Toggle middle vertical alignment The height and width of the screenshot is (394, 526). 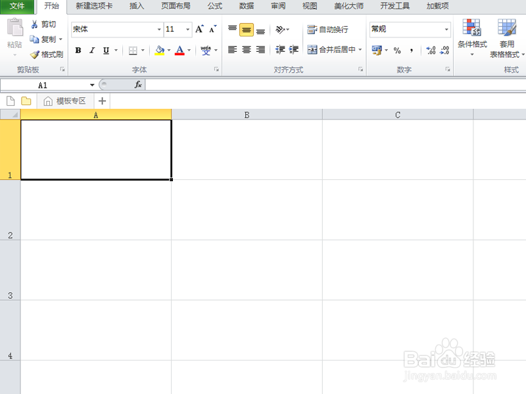(246, 30)
